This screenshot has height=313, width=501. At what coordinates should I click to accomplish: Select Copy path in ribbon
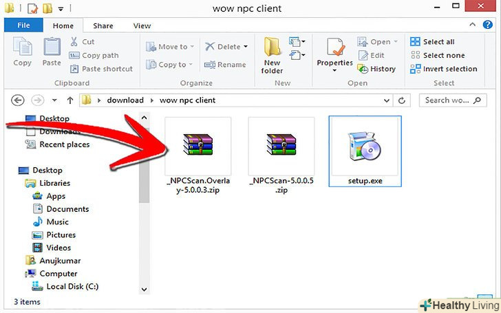94,55
